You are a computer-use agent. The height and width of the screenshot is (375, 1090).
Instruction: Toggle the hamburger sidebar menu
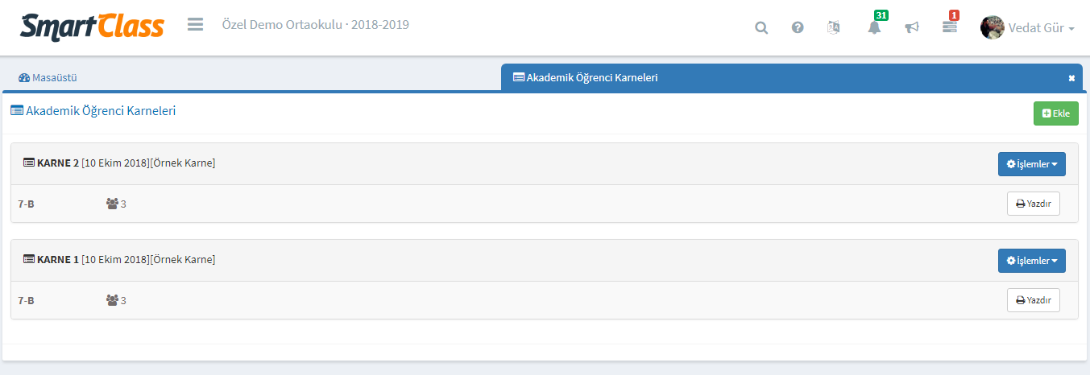(195, 25)
